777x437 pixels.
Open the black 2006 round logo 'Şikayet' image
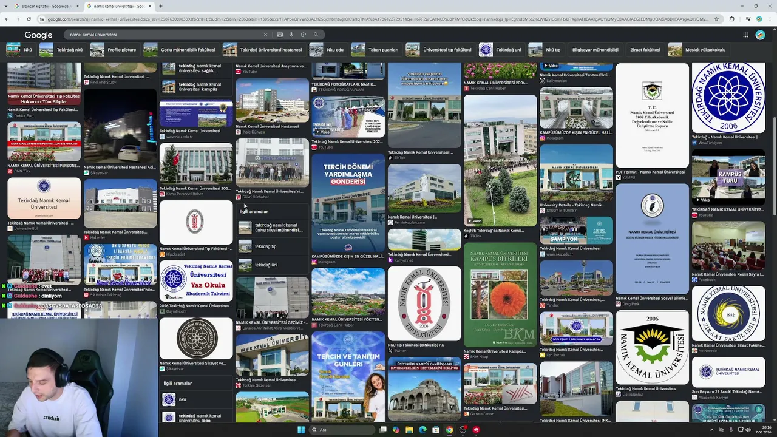[196, 339]
